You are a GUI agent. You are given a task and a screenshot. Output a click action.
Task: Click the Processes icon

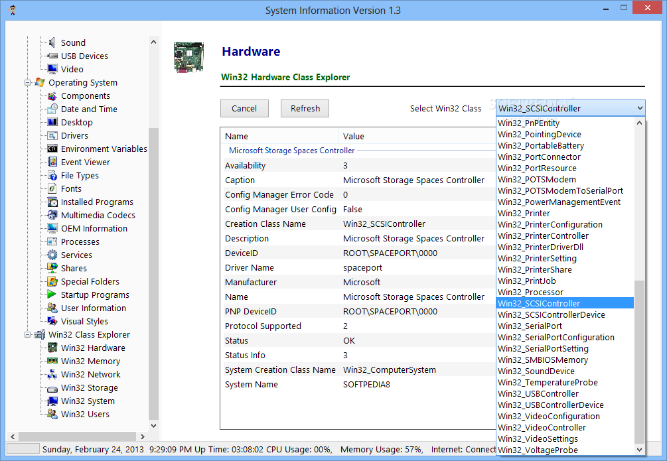coord(52,241)
